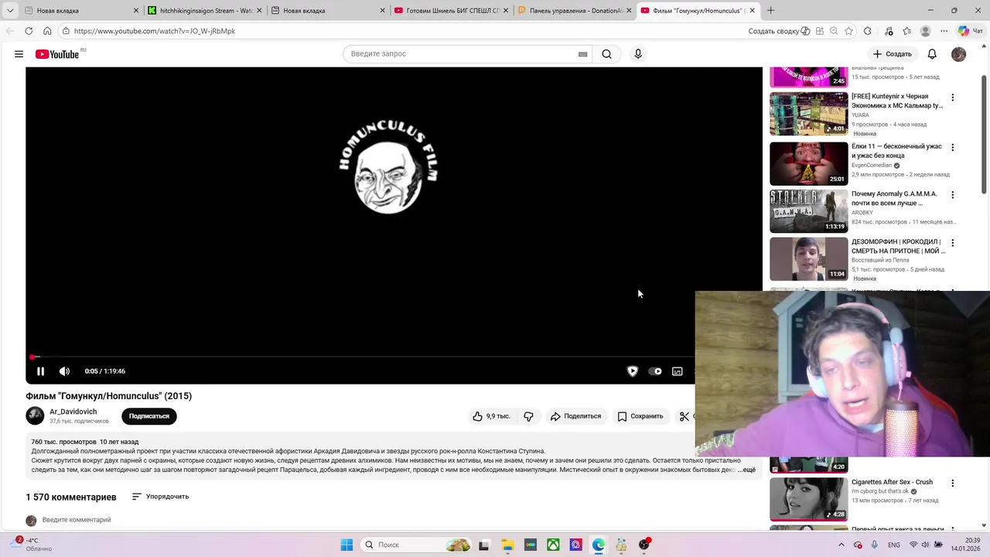Turn on subtitles in the player

tap(678, 371)
